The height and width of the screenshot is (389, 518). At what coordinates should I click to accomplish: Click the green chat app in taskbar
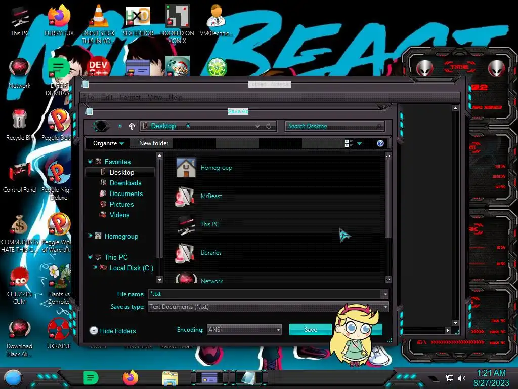point(91,378)
